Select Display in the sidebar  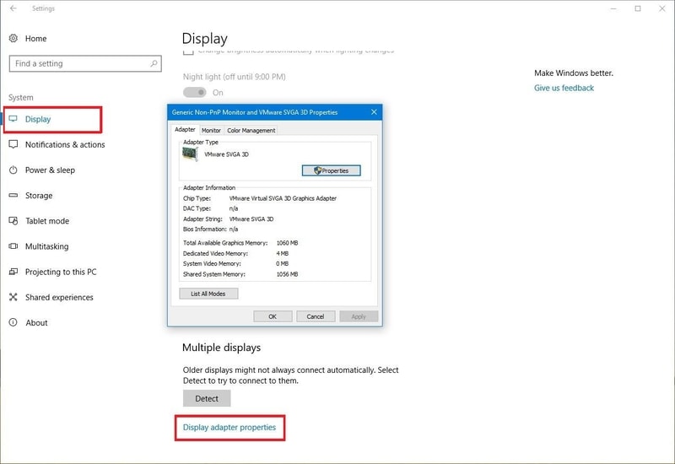[38, 119]
